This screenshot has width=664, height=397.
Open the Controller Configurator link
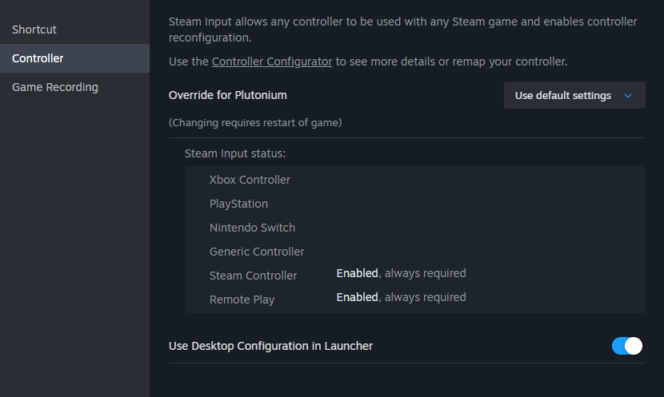272,62
